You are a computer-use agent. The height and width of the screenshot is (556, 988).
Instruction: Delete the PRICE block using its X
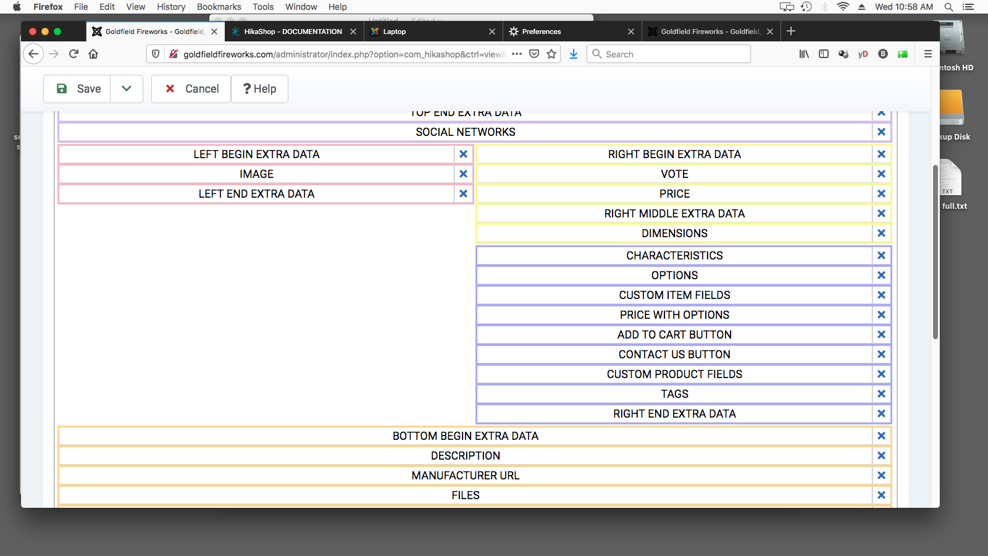pyautogui.click(x=881, y=194)
